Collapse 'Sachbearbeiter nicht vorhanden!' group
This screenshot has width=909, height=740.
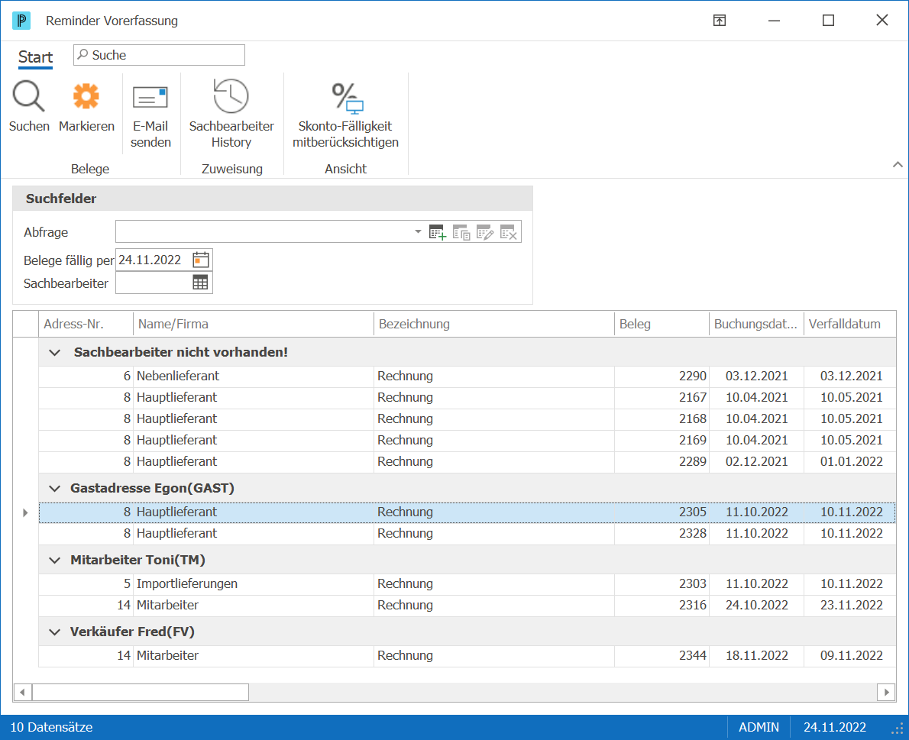click(x=54, y=352)
